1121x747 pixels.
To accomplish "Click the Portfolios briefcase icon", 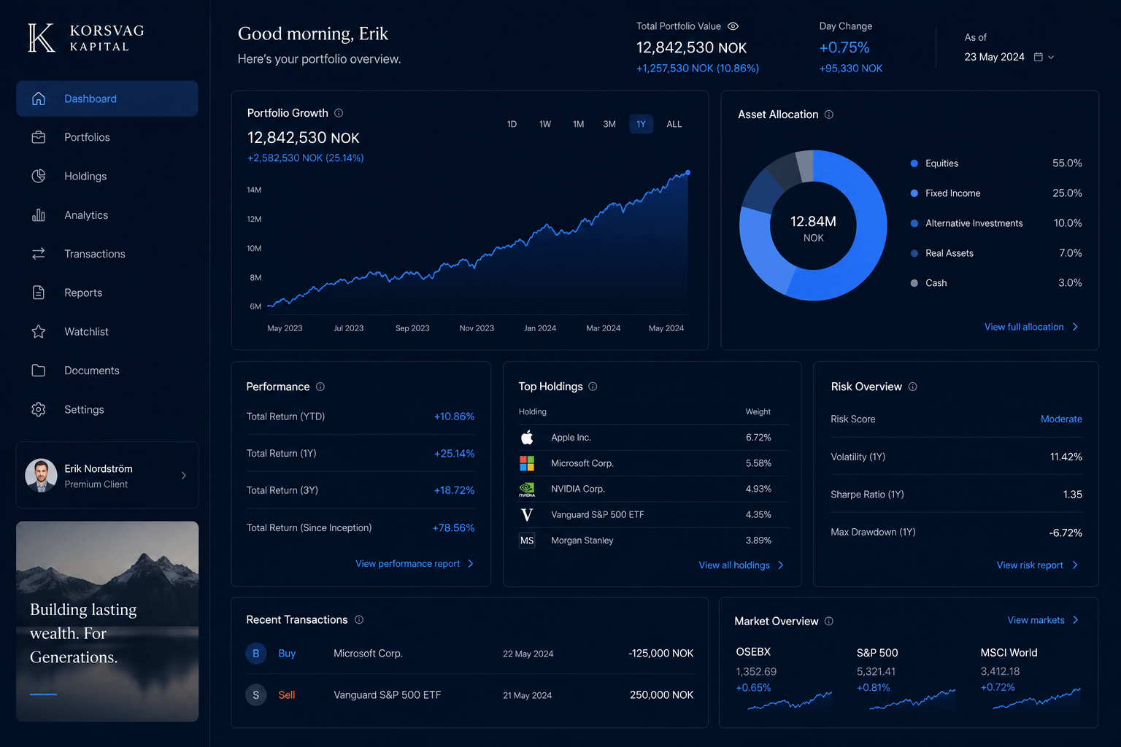I will [x=39, y=137].
